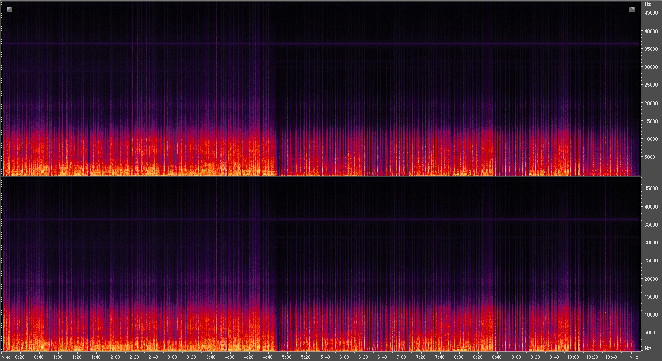Click the 8:40 mark on the time ruler
This screenshot has height=361, width=662.
(x=496, y=357)
